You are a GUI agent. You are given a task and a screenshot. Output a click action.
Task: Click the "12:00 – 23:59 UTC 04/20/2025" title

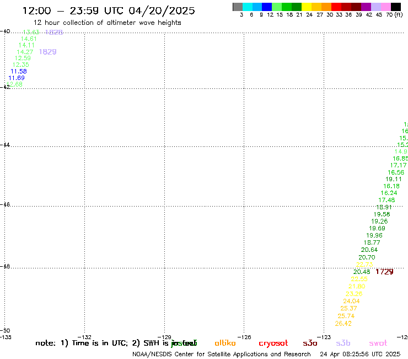(x=109, y=10)
